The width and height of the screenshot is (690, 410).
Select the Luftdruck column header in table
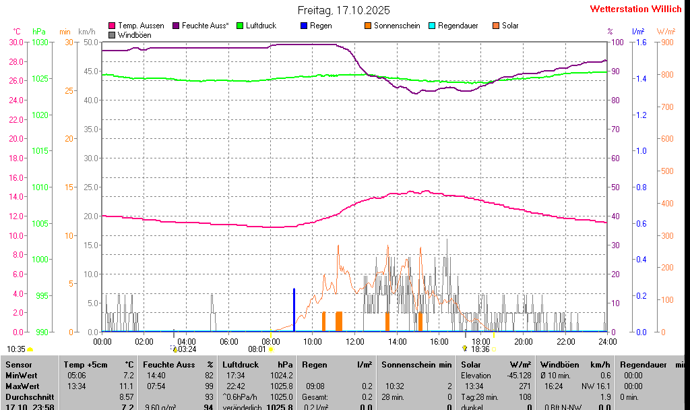coord(241,364)
